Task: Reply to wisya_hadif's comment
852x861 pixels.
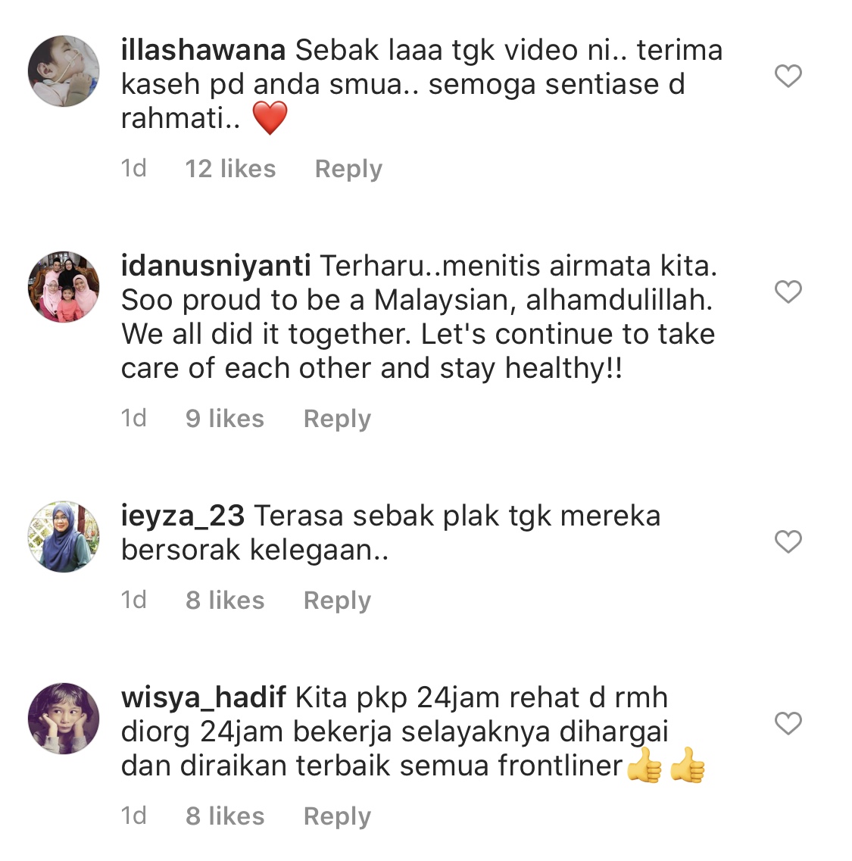Action: point(337,816)
